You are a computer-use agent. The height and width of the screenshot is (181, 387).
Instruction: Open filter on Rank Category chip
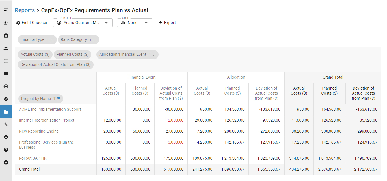[94, 40]
